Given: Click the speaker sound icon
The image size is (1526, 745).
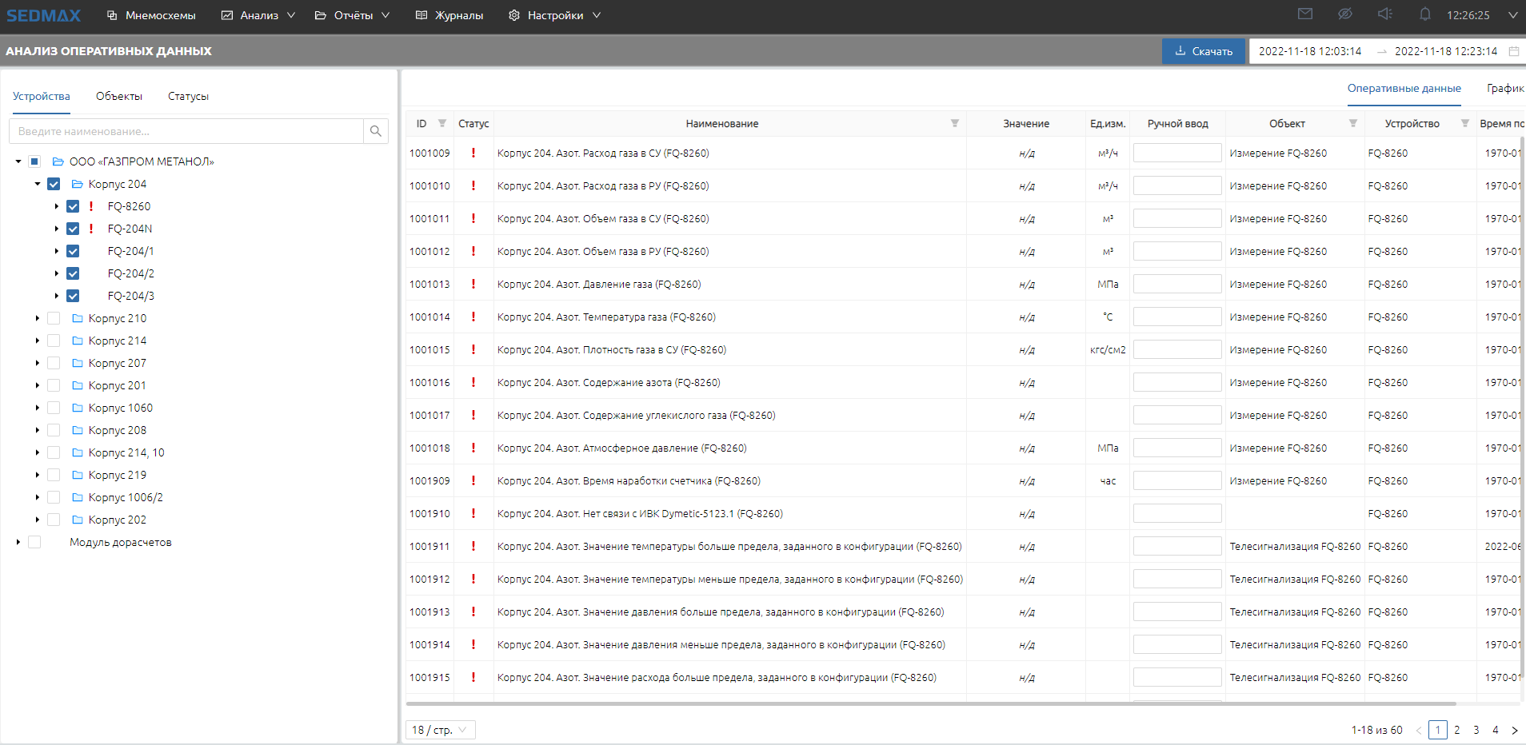Looking at the screenshot, I should 1385,14.
